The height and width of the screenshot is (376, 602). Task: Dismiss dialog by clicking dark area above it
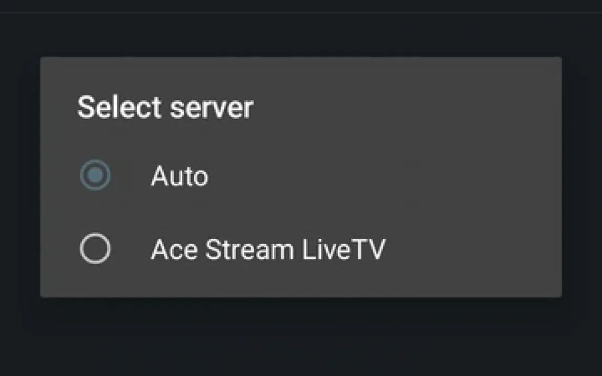[x=300, y=32]
